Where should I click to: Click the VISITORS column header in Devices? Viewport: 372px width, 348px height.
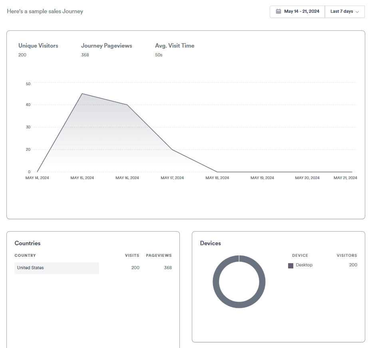click(346, 256)
